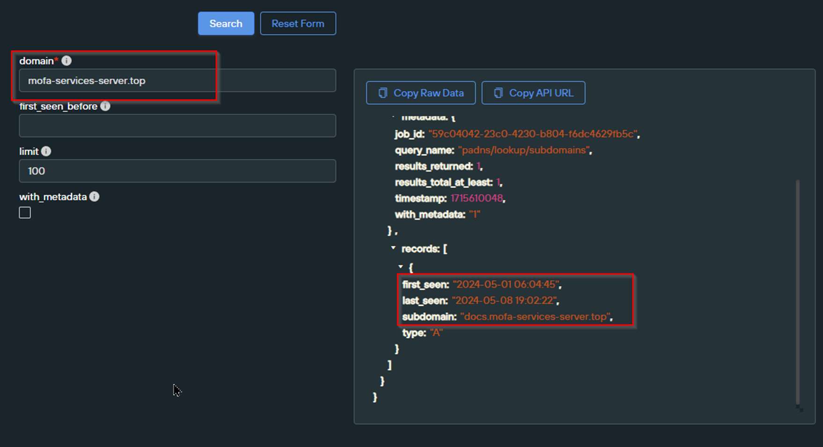Click the Copy API URL button label
823x447 pixels.
(541, 93)
